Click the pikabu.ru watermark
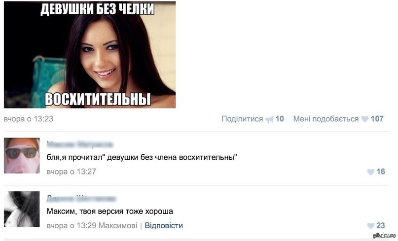Screen dimensions: 398x241 385,236
